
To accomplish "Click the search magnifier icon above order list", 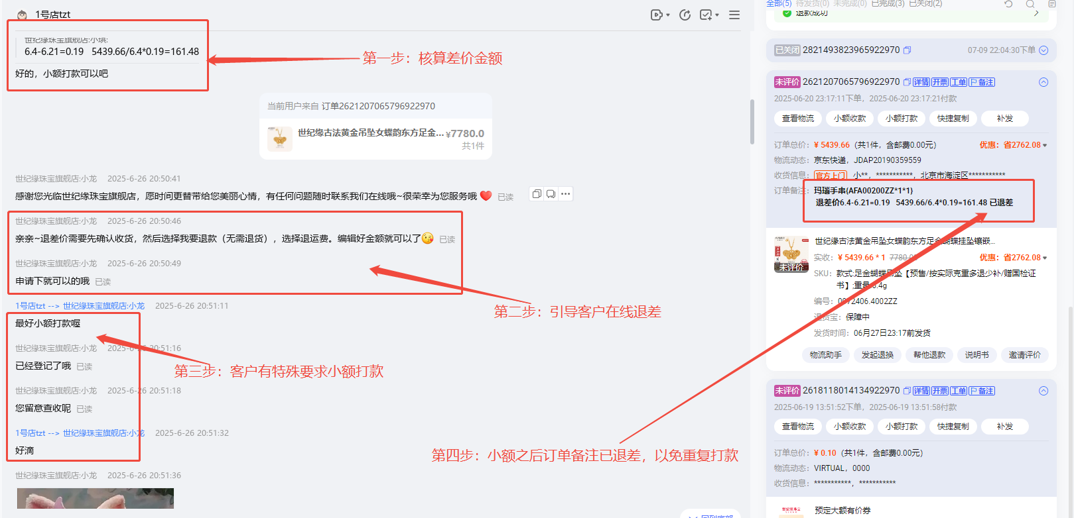I will click(x=1030, y=4).
